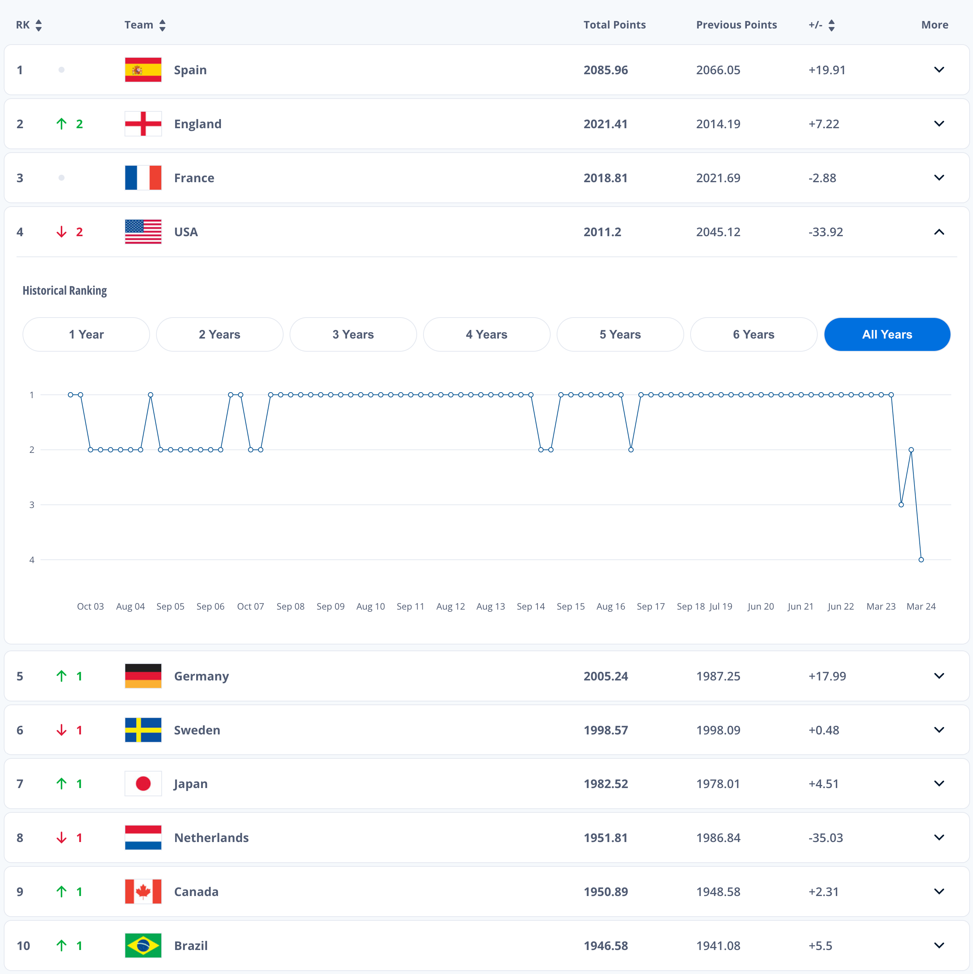Click the England team name
Screen dimensions: 973x974
pyautogui.click(x=198, y=124)
